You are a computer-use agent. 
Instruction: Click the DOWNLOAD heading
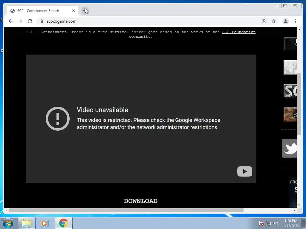pos(141,201)
